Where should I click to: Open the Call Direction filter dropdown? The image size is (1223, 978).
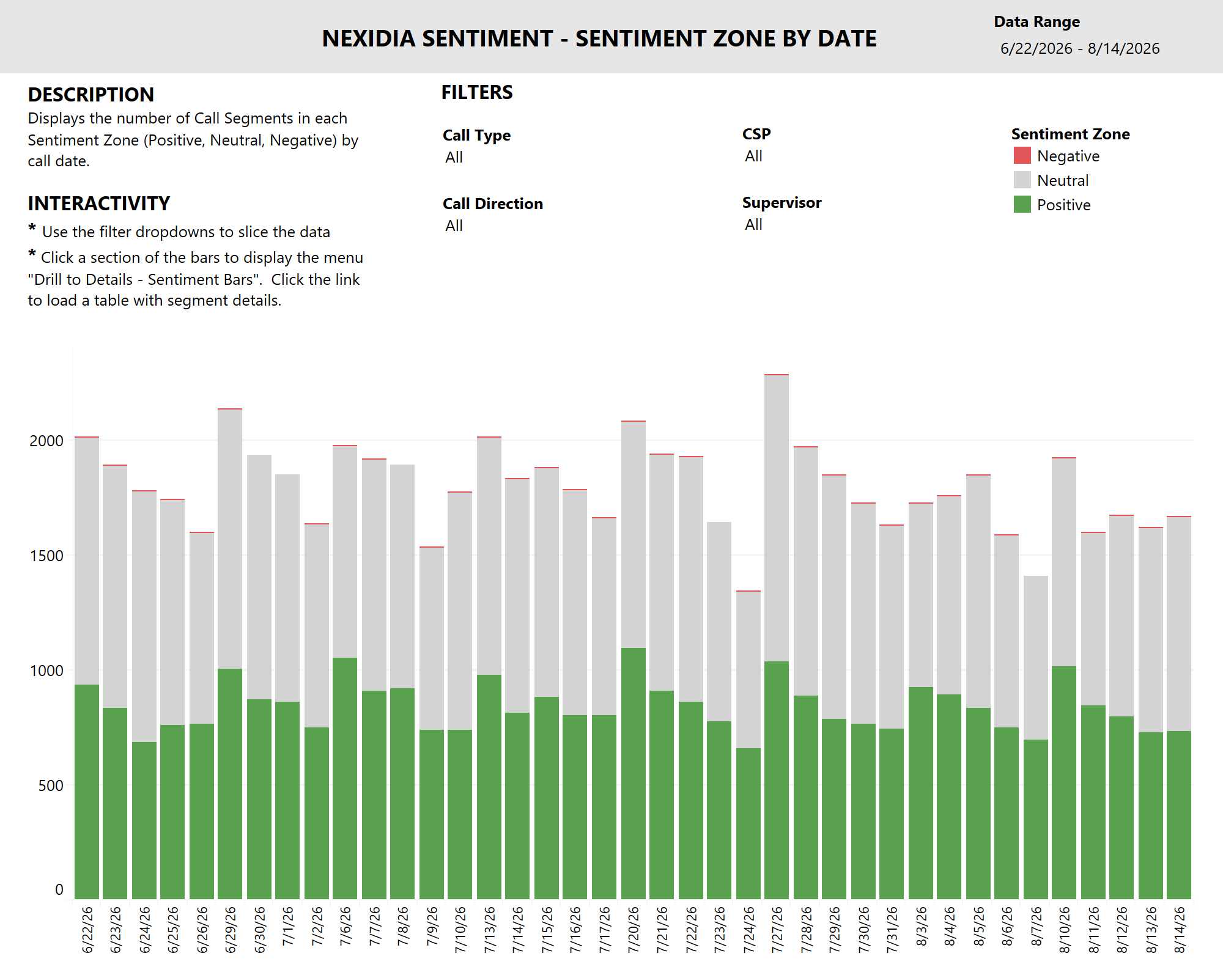(x=454, y=226)
